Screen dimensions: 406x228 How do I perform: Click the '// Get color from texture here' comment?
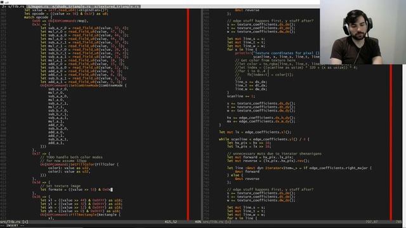click(265, 60)
